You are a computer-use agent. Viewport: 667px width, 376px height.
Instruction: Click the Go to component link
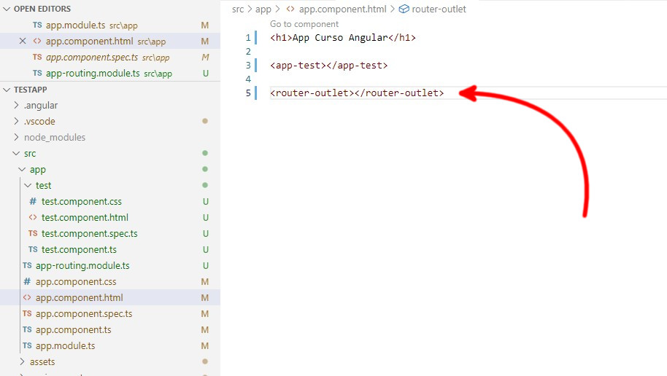(x=304, y=24)
